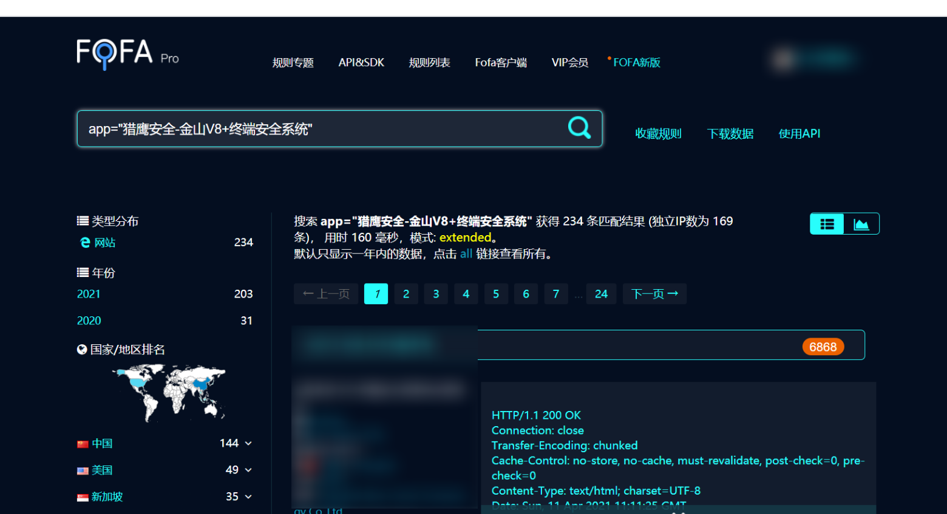The width and height of the screenshot is (947, 514).
Task: Expand the 新加坡 country row
Action: pyautogui.click(x=248, y=497)
